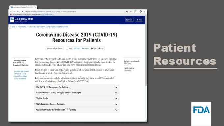This screenshot has height=126, width=224.
Task: Click the US flag icon in banner
Action: (x=11, y=14)
